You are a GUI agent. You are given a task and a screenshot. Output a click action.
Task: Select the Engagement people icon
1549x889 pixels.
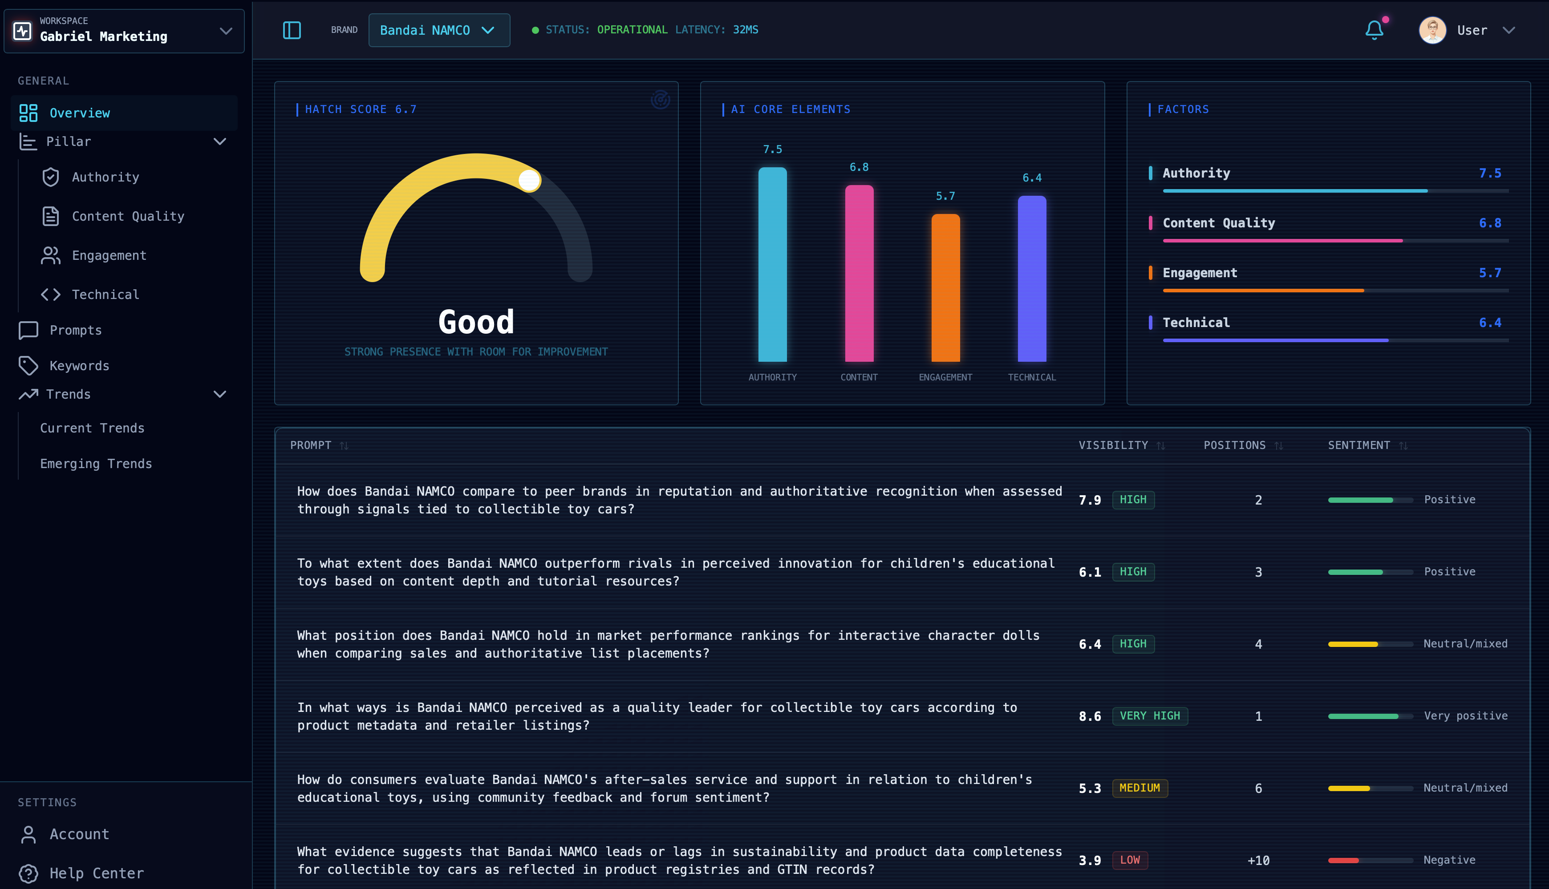tap(51, 255)
